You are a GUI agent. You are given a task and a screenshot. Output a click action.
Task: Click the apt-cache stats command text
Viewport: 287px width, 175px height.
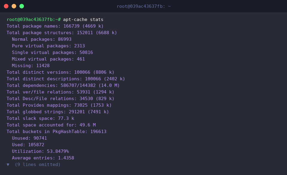pyautogui.click(x=83, y=19)
